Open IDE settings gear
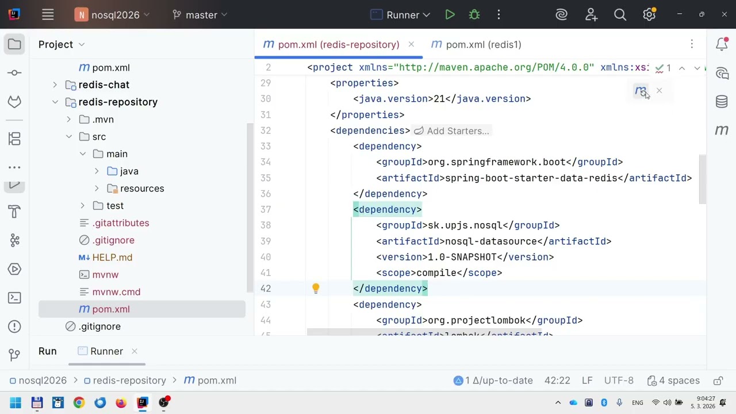The image size is (736, 414). coord(649,15)
